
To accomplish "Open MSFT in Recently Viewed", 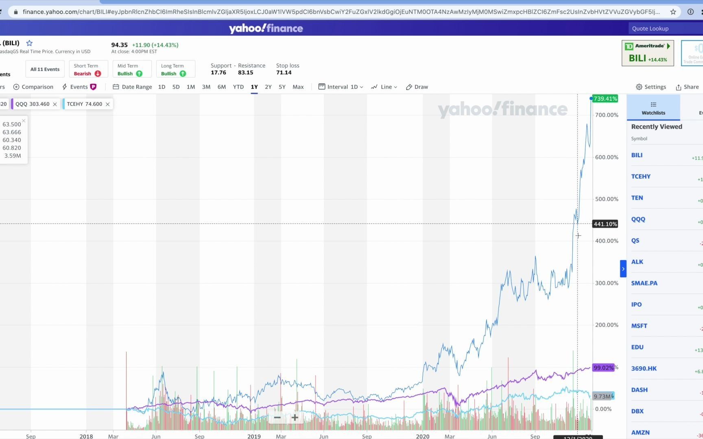I will (639, 326).
